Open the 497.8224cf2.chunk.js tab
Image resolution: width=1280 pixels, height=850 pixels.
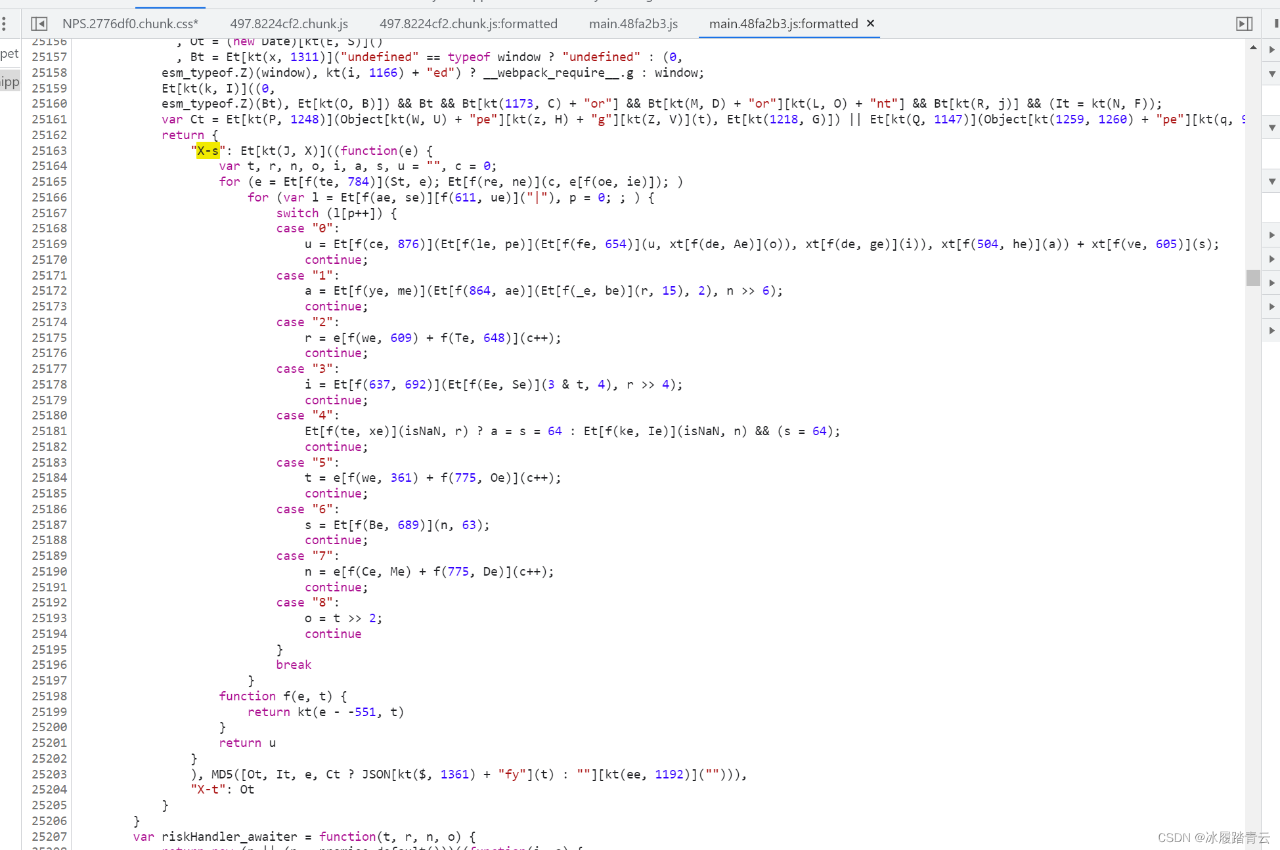click(289, 24)
